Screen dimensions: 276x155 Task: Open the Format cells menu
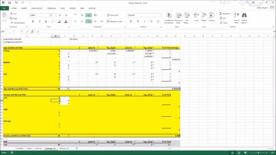[x=211, y=18]
